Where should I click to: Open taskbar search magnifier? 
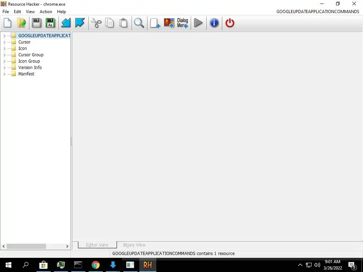(26, 265)
